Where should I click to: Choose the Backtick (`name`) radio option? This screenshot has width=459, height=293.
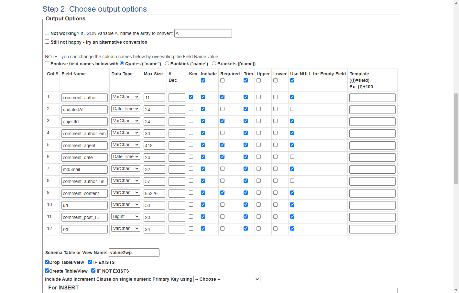pos(167,63)
